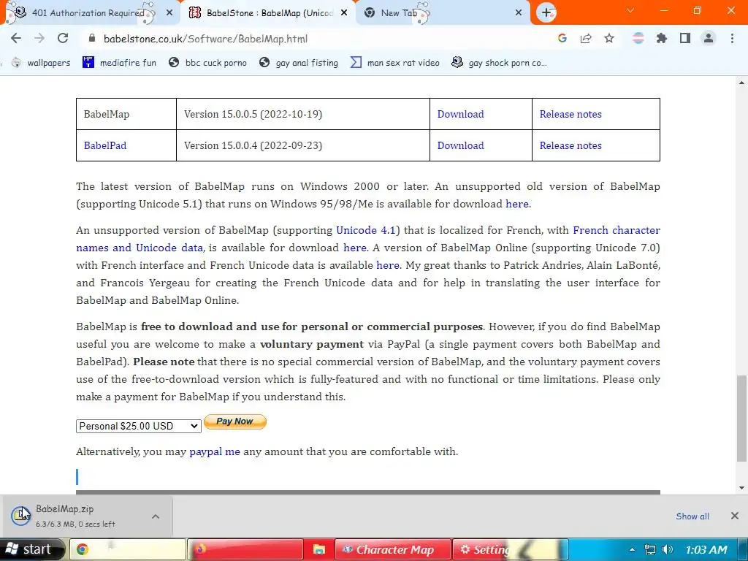
Task: Open the network tray icon
Action: [x=649, y=549]
